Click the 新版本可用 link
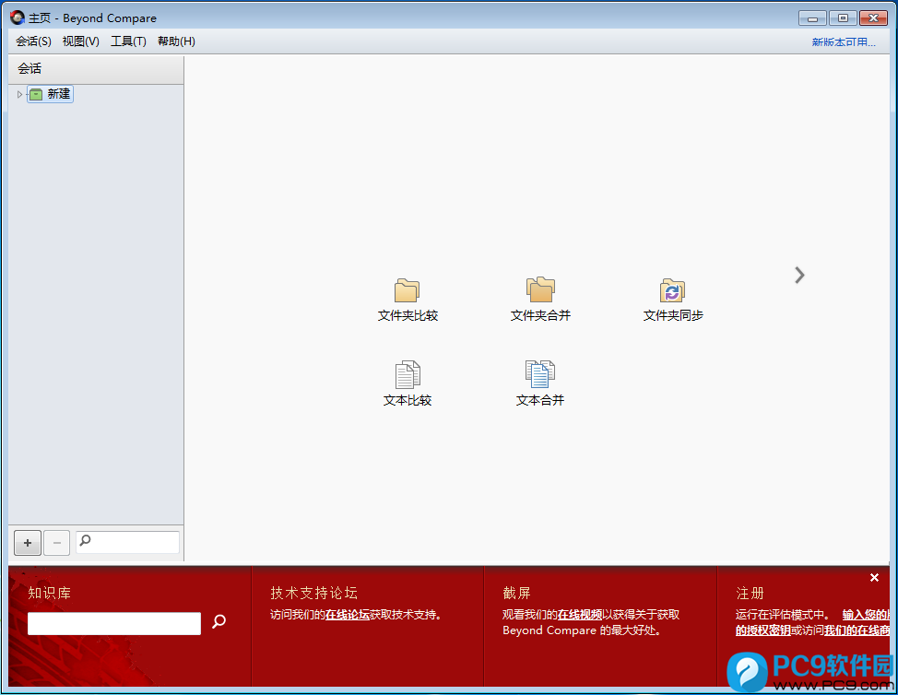Viewport: 898px width, 695px height. [844, 42]
